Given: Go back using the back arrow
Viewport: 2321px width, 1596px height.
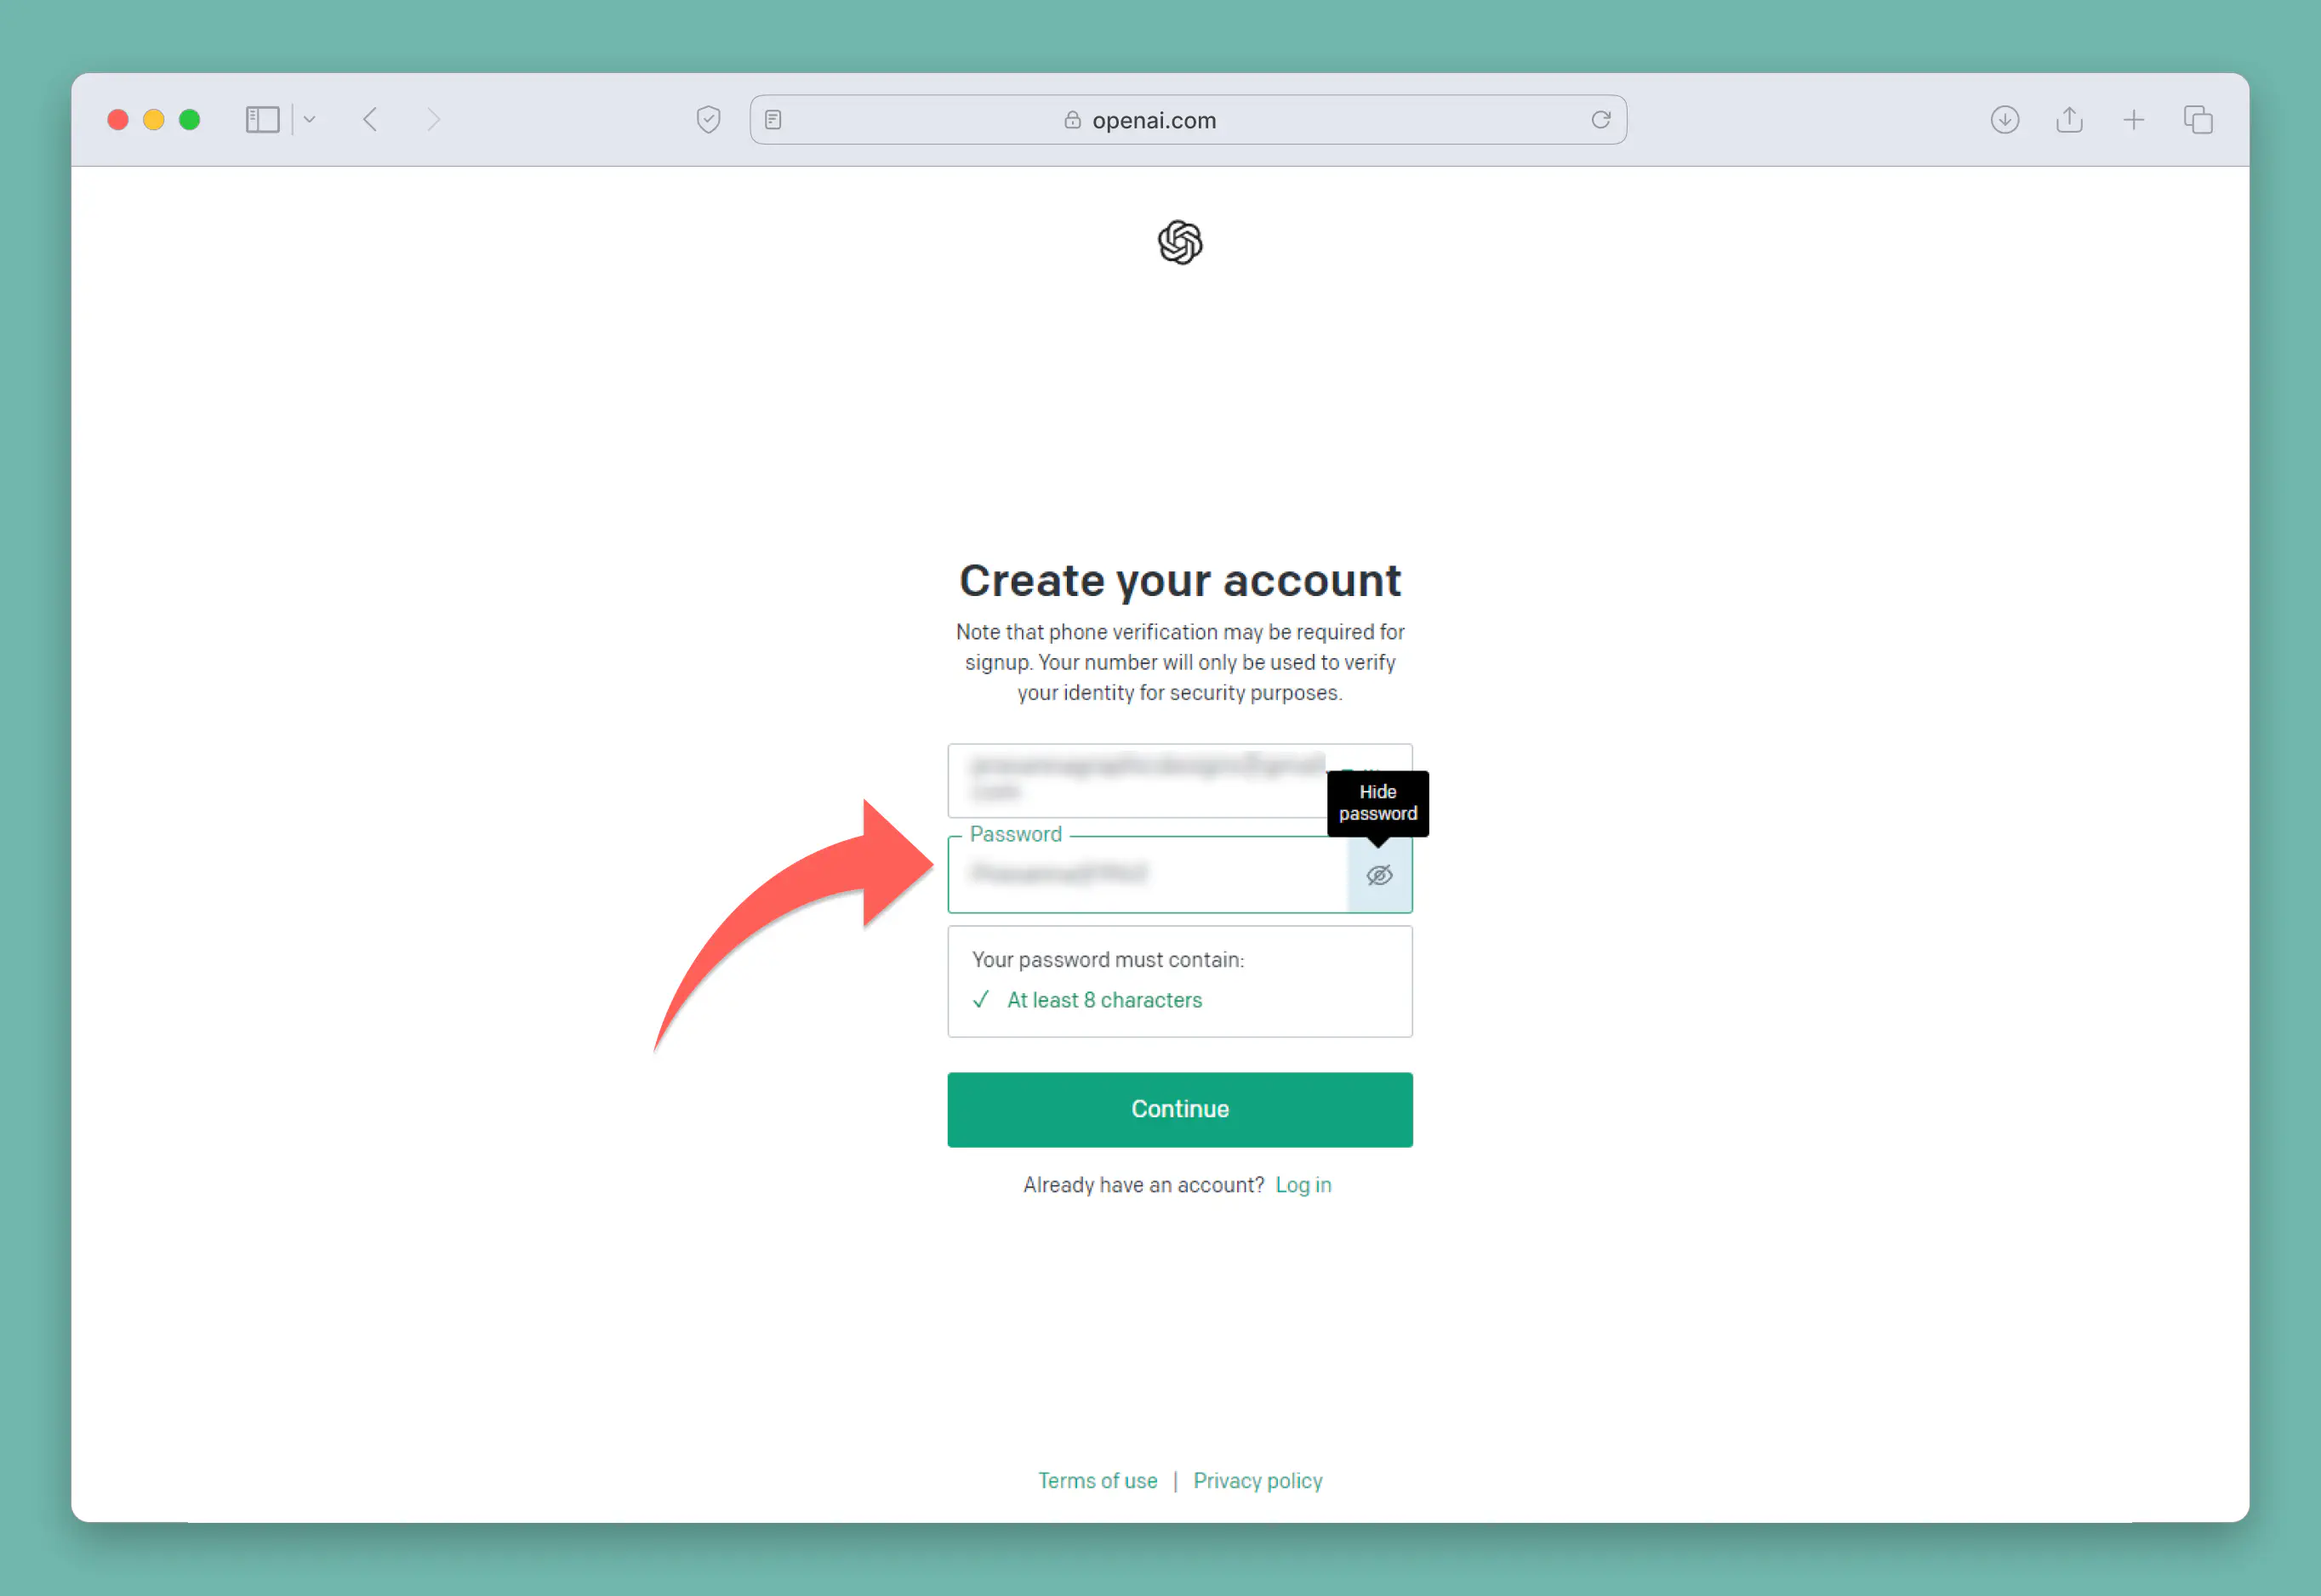Looking at the screenshot, I should [370, 120].
